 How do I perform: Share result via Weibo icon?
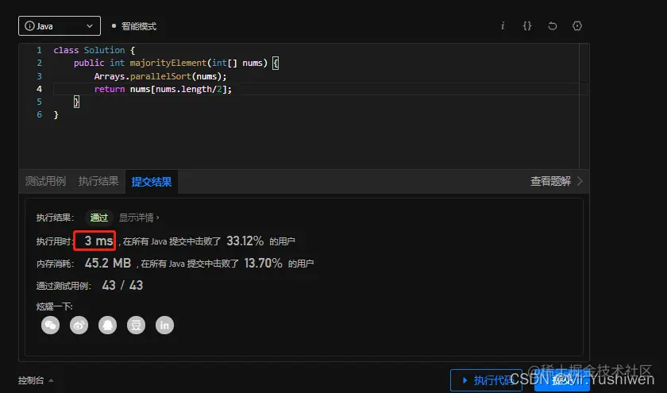point(79,326)
